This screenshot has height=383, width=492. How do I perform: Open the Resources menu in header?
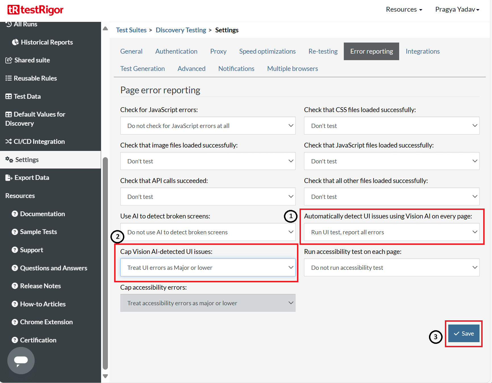[404, 9]
